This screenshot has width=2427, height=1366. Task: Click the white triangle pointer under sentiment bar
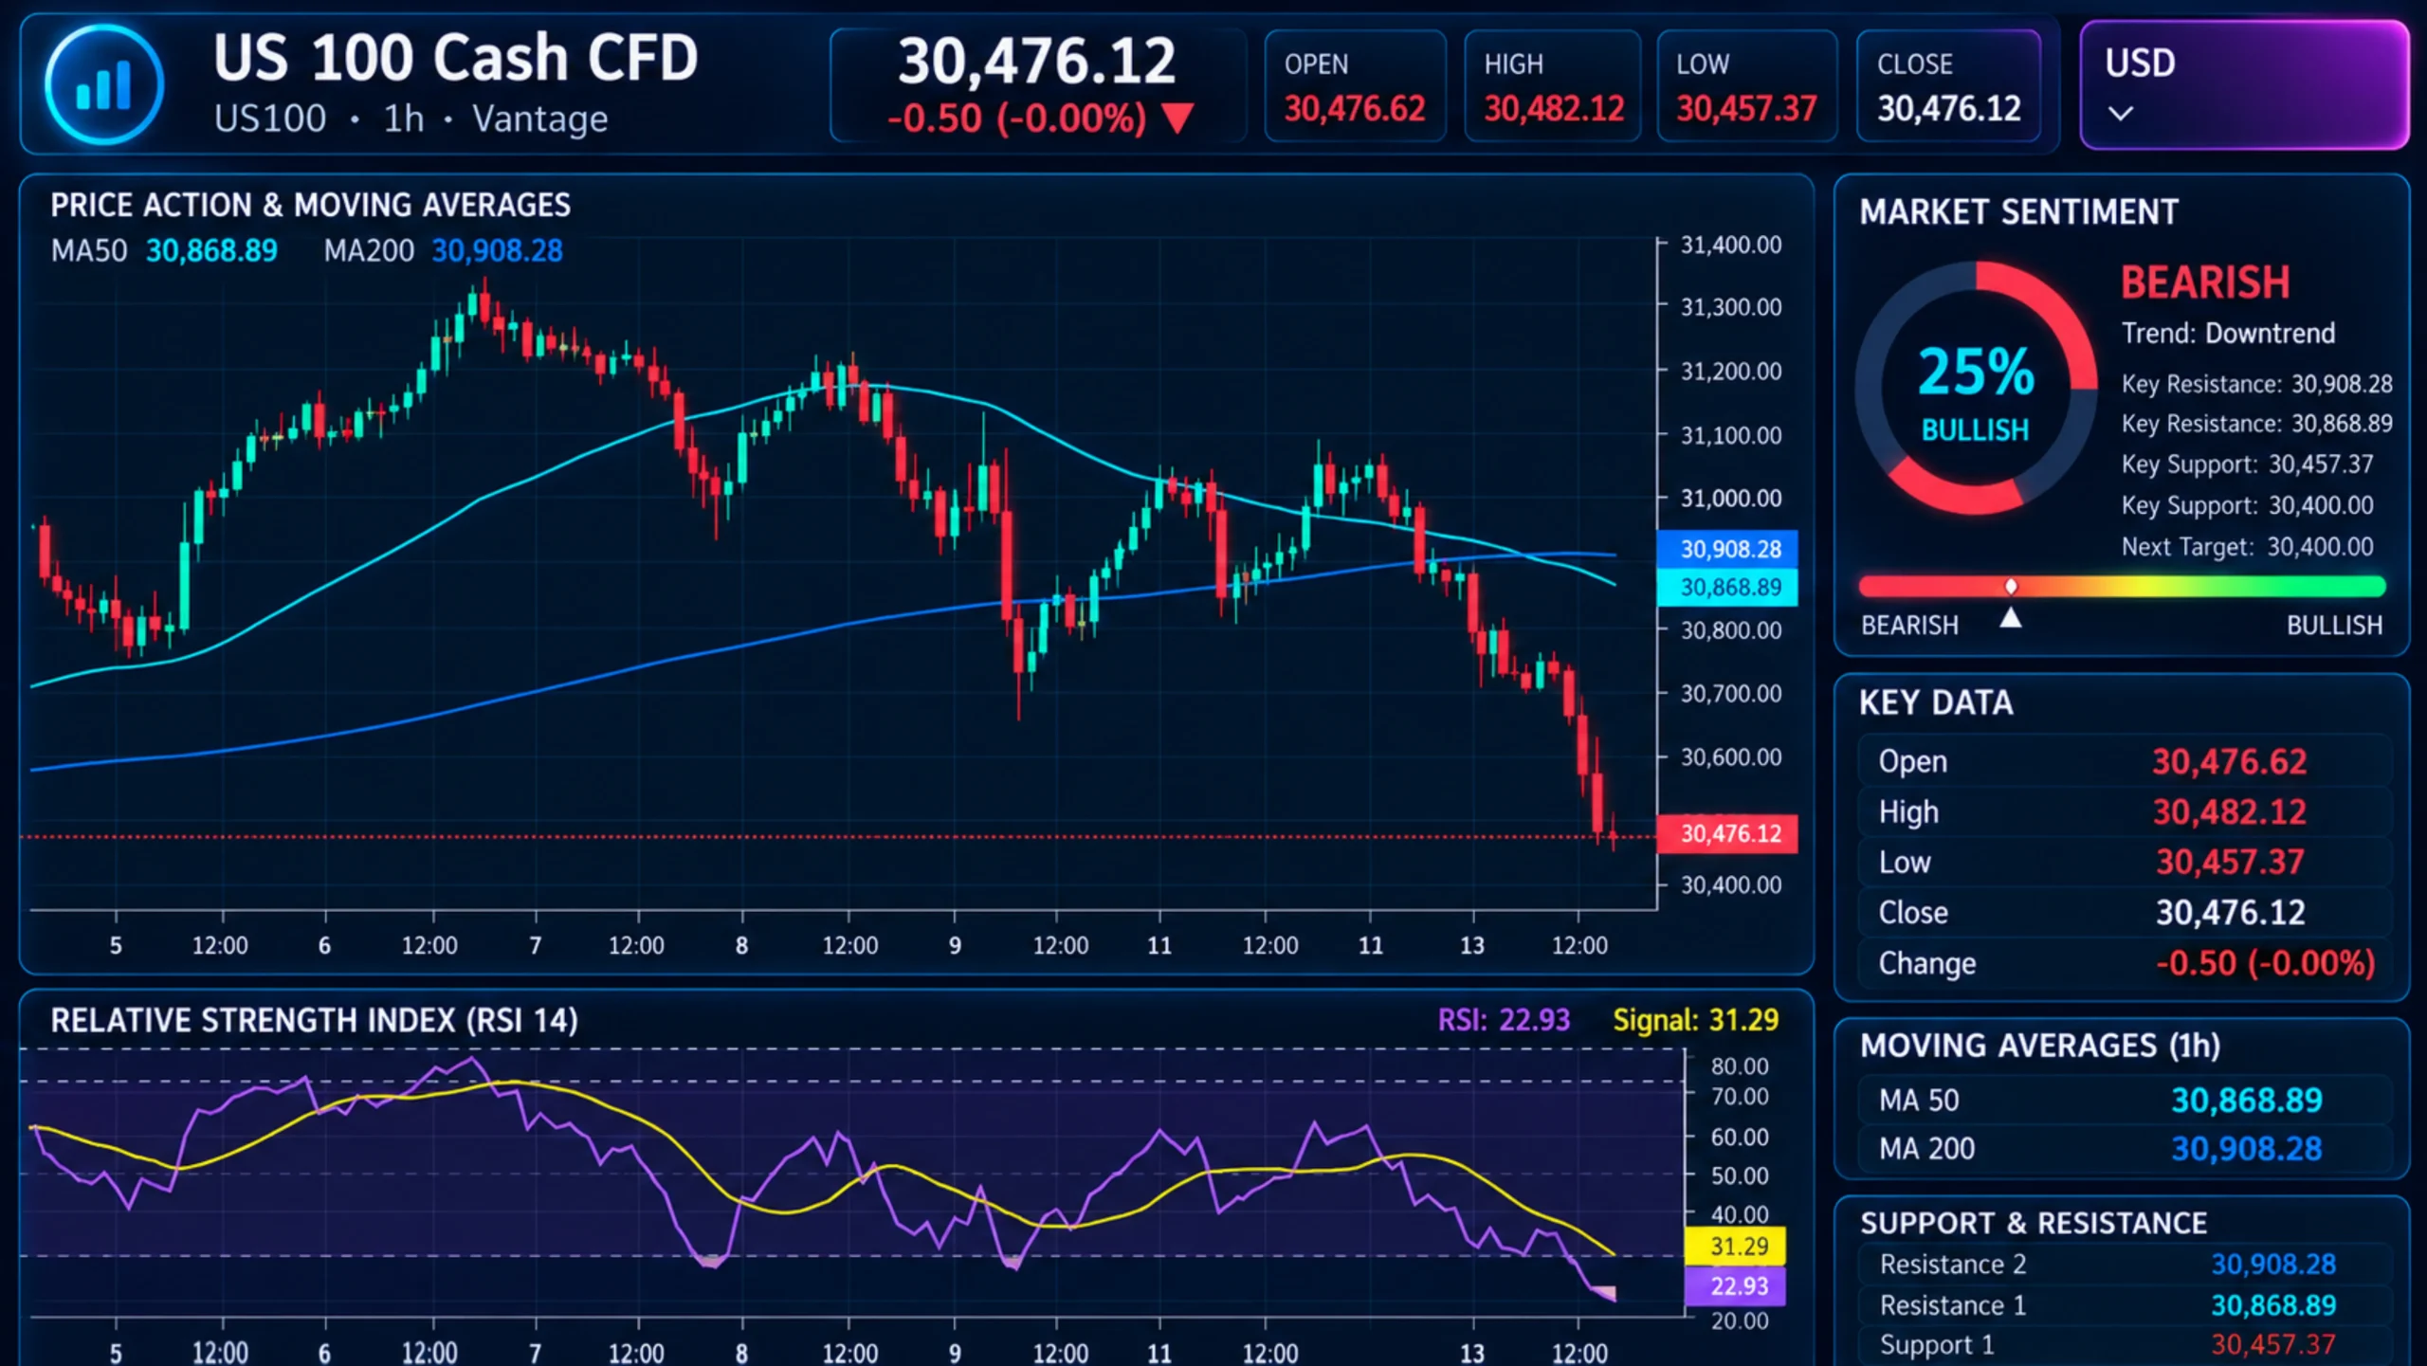point(2011,618)
